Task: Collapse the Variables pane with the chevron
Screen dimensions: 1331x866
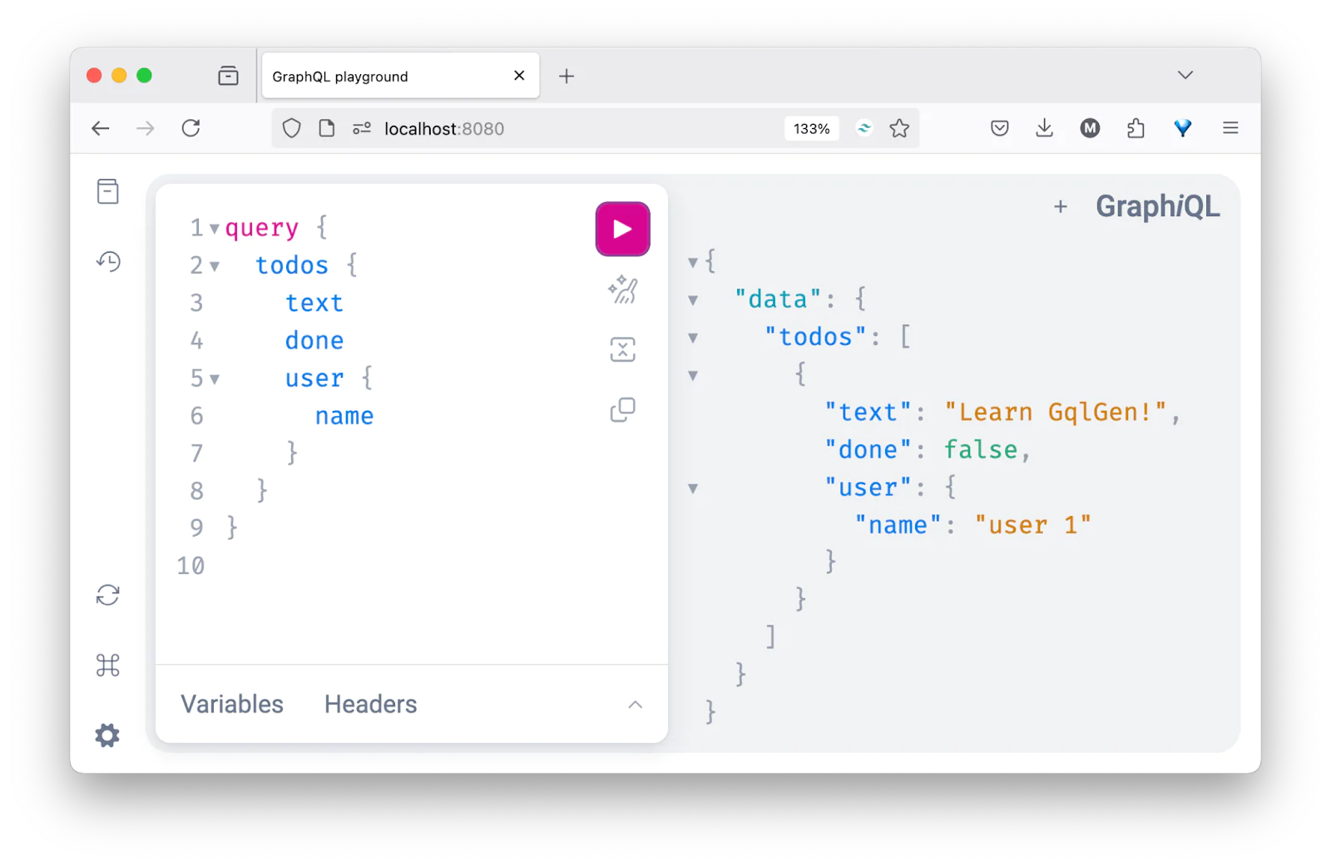Action: (x=636, y=704)
